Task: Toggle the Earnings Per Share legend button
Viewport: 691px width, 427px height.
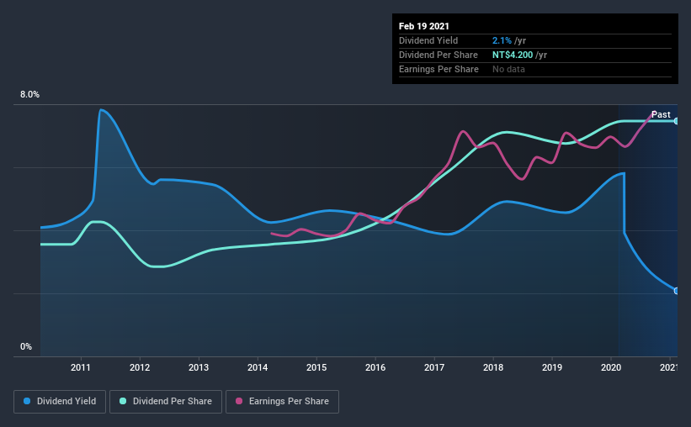Action: [x=282, y=402]
